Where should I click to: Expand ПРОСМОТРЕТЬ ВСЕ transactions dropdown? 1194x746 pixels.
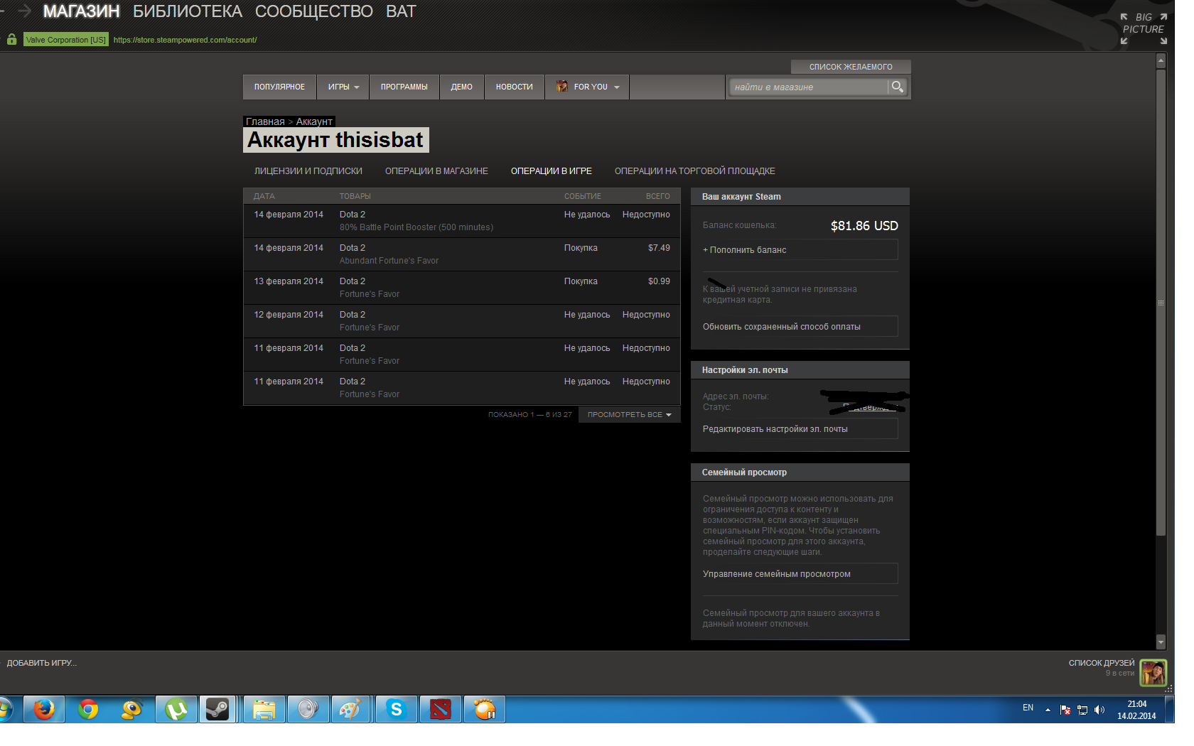pos(630,414)
